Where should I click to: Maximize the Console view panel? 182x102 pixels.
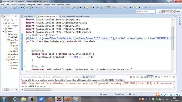pyautogui.click(x=174, y=77)
